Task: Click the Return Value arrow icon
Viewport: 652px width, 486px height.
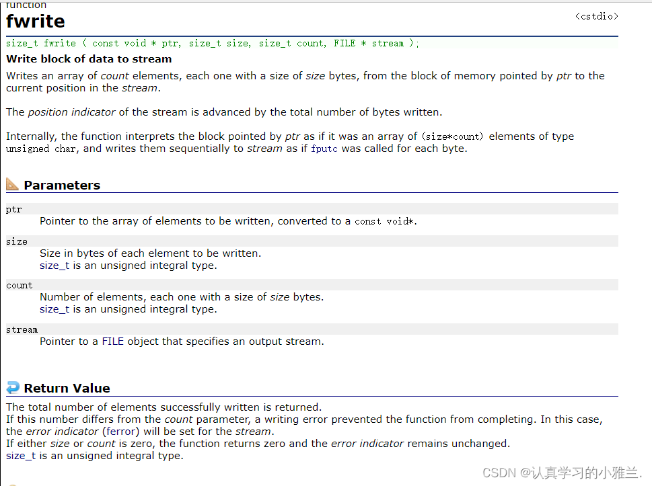Action: [x=13, y=388]
